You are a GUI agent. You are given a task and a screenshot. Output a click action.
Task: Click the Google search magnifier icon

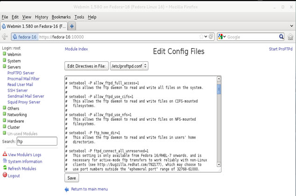click(281, 36)
